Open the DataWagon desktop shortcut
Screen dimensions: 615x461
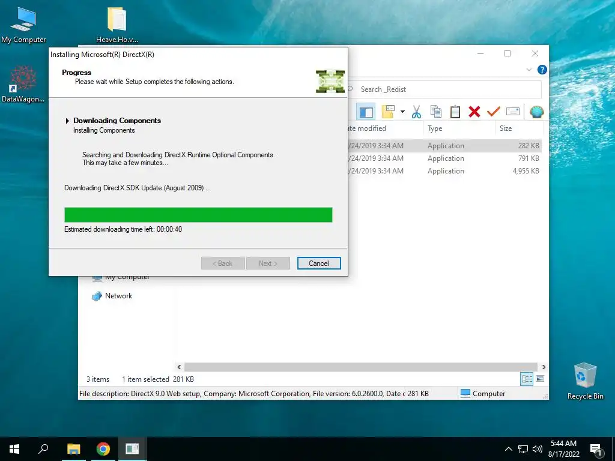[x=23, y=84]
